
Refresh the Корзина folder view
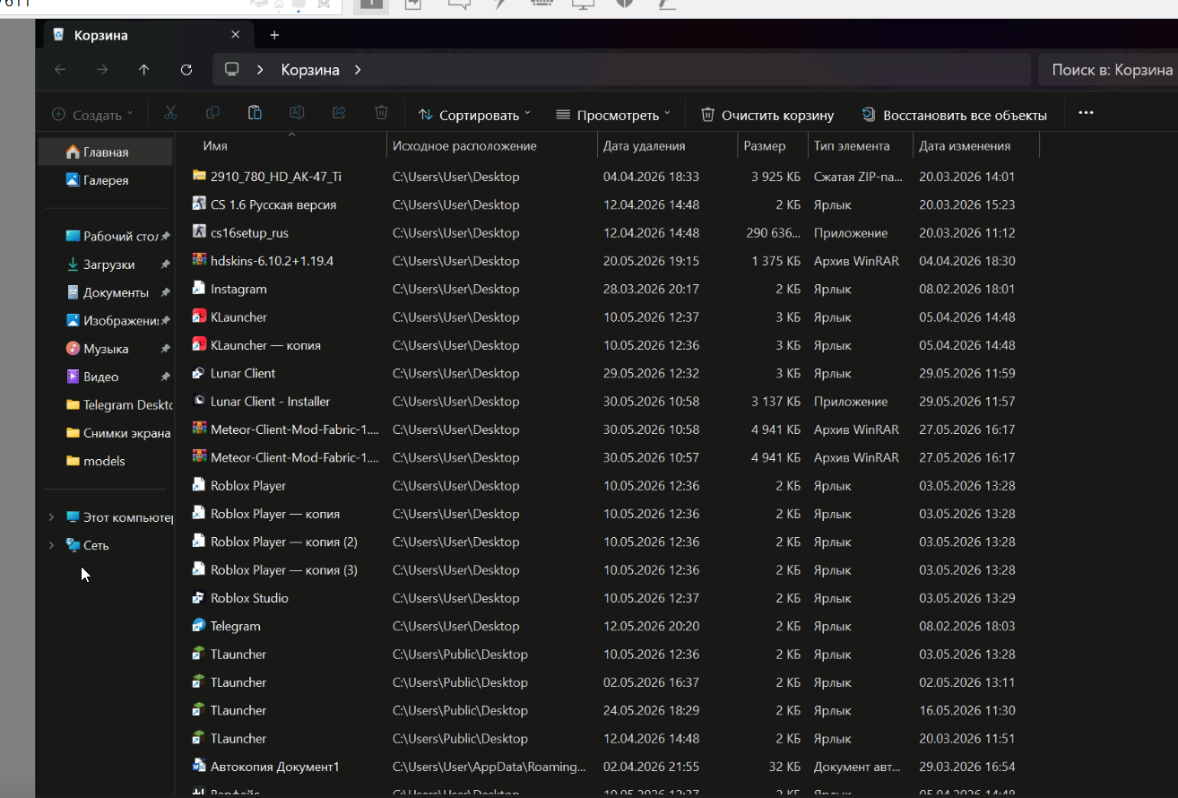pos(186,70)
